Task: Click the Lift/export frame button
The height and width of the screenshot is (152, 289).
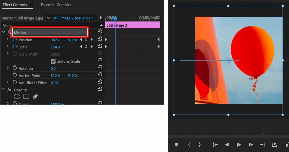Action: pos(274,145)
